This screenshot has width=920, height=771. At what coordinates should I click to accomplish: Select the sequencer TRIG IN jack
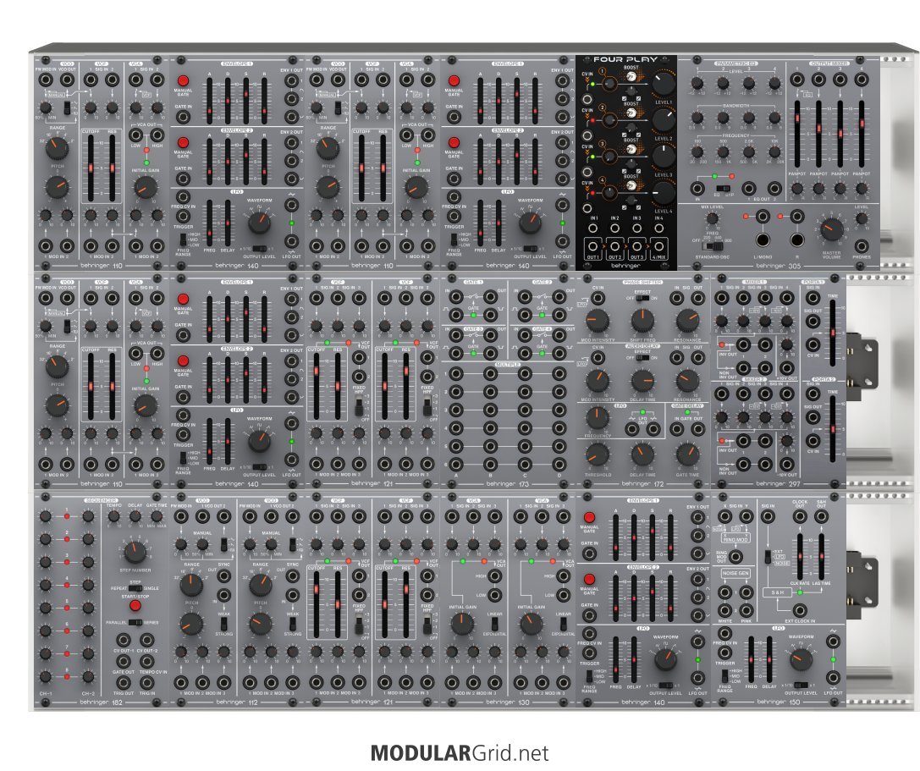coord(146,682)
